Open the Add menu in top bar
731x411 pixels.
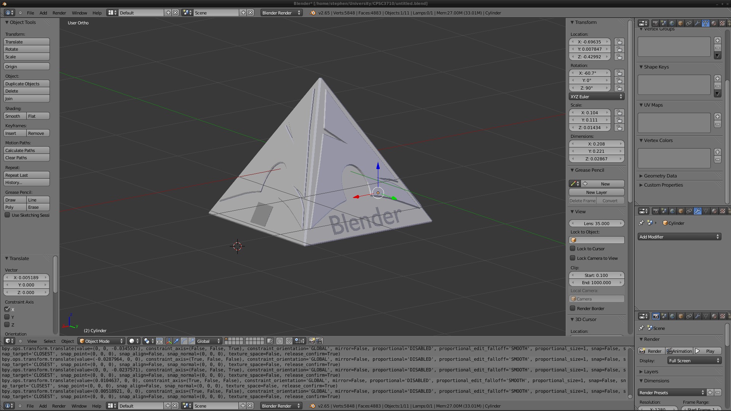click(x=43, y=13)
